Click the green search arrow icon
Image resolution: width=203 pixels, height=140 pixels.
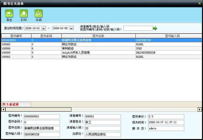click(155, 28)
